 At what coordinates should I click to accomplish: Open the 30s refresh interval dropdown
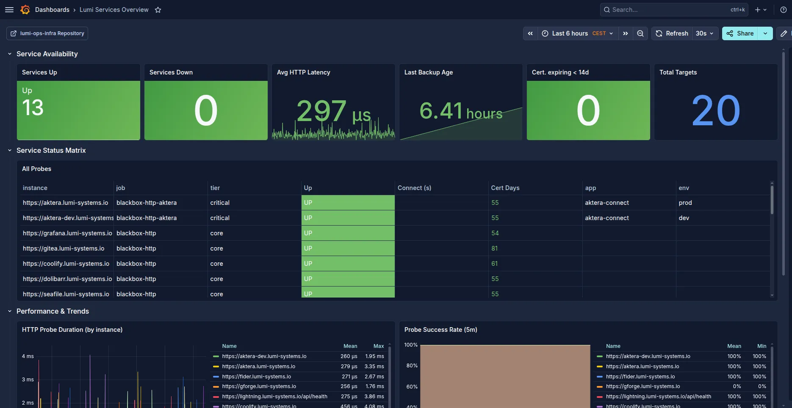click(x=705, y=33)
